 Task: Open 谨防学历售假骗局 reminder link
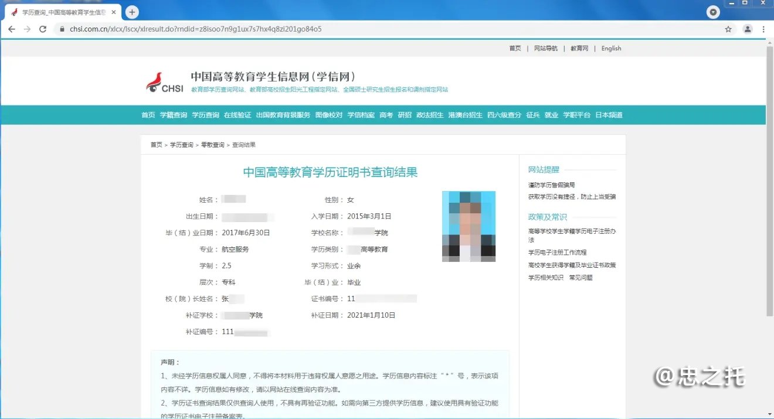coord(552,185)
